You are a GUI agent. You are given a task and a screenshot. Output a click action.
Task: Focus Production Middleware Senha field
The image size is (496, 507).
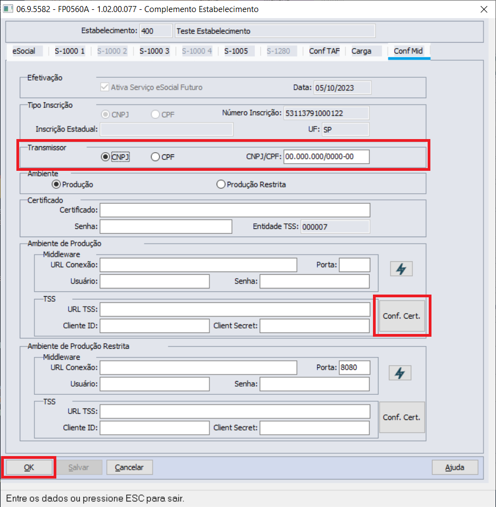pyautogui.click(x=314, y=281)
